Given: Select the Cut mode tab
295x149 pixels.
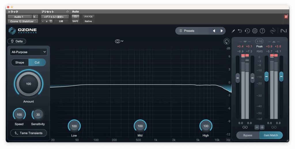Looking at the screenshot, I should pyautogui.click(x=37, y=62).
